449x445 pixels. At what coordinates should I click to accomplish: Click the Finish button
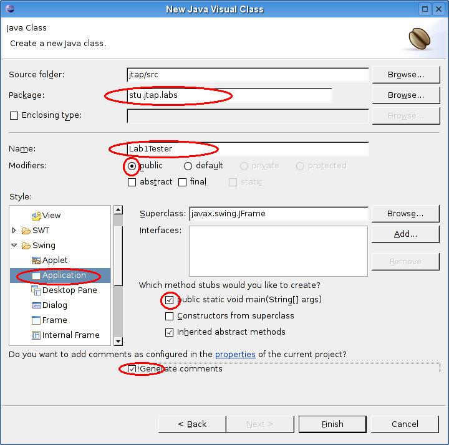[332, 424]
